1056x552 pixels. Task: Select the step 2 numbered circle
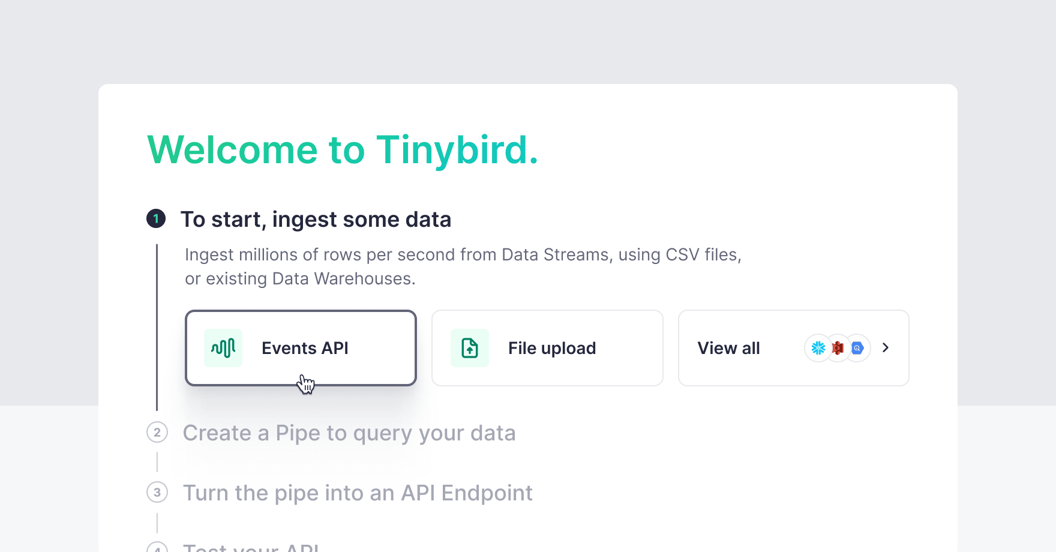[x=157, y=433]
